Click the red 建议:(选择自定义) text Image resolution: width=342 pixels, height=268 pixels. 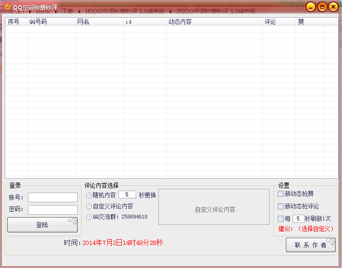tap(306, 229)
